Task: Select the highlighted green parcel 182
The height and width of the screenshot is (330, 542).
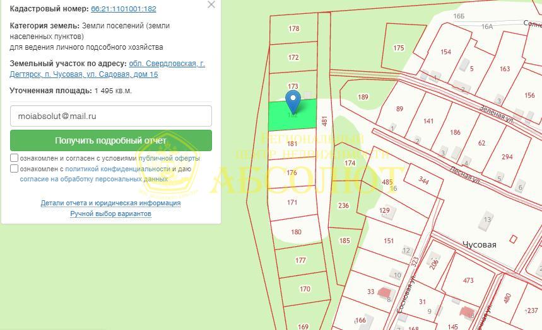Action: [x=292, y=115]
